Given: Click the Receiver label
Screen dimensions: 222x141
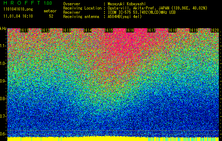Looking at the screenshot, I should point(72,12).
